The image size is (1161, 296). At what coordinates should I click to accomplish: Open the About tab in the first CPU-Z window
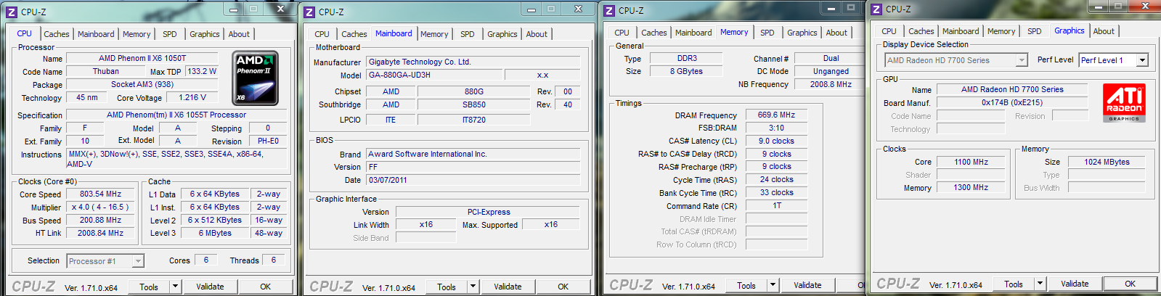tap(239, 34)
